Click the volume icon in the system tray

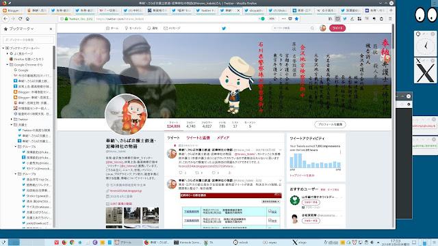pos(372,243)
